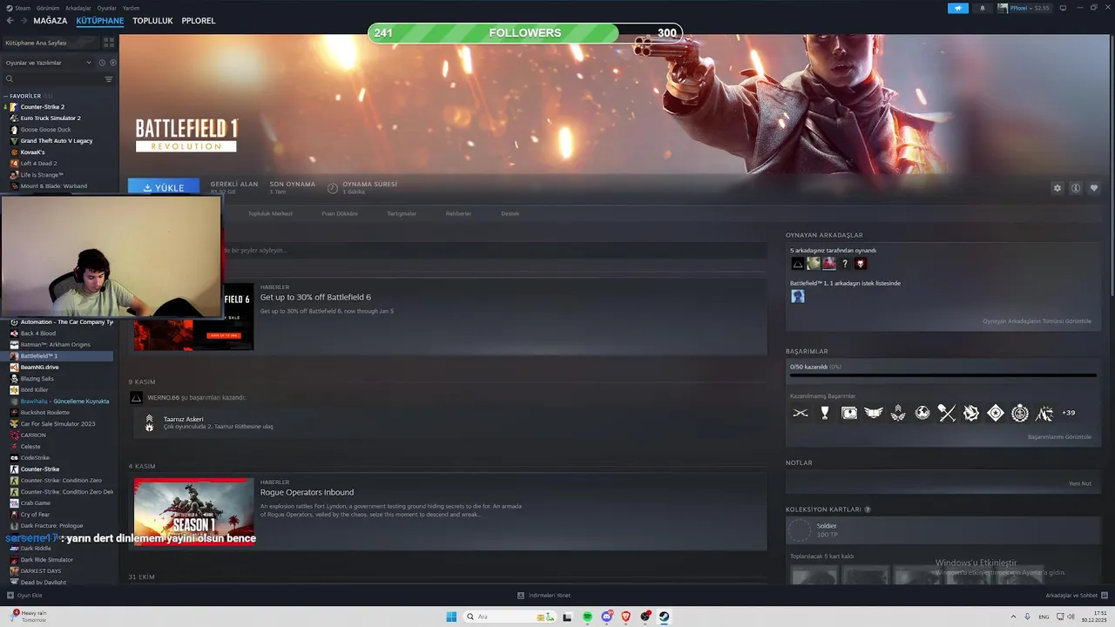Click Yeni Not to add note
Screen dimensions: 1115x627
tap(1080, 483)
